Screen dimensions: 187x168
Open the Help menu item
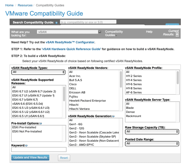click(149, 32)
